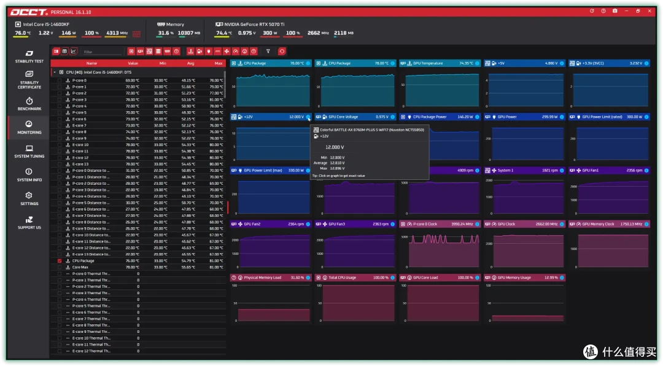Screen dimensions: 663x366
Task: Click the GPU Memory Clock graph header
Action: point(610,224)
